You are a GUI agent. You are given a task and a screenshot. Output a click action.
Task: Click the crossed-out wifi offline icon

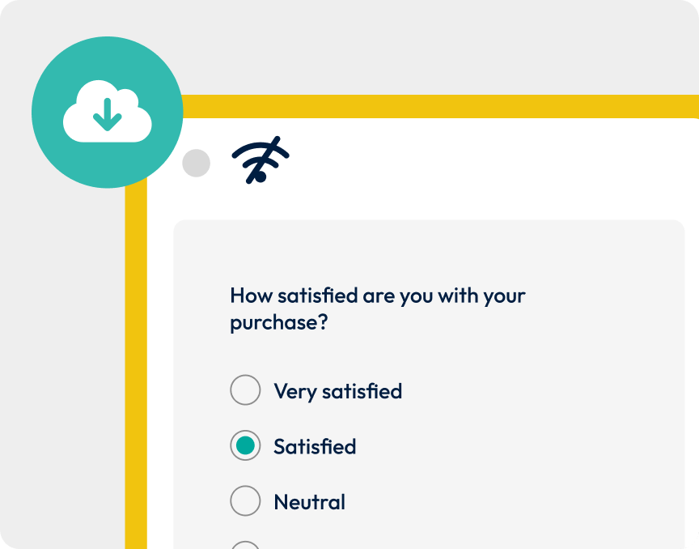point(261,160)
